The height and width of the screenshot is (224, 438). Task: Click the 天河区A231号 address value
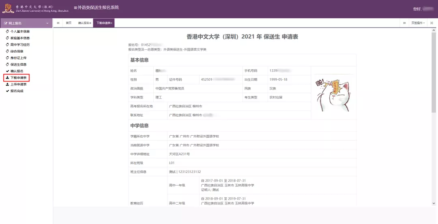click(179, 154)
